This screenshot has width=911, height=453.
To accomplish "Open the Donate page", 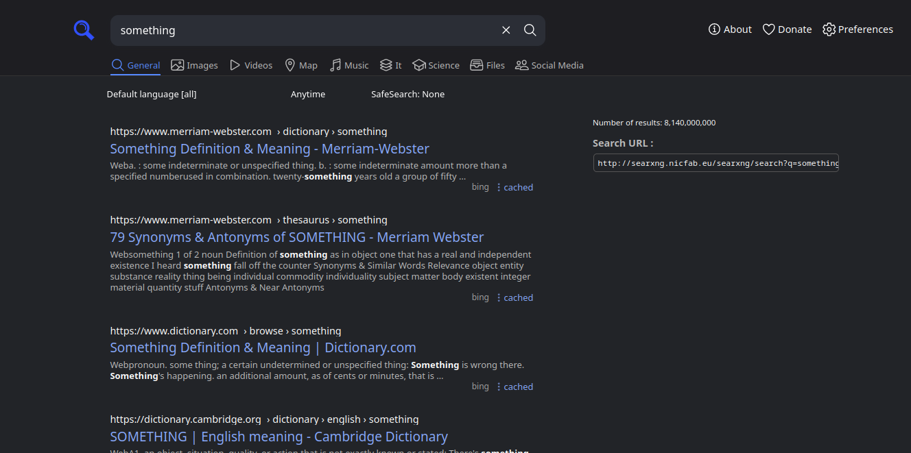I will (x=787, y=29).
